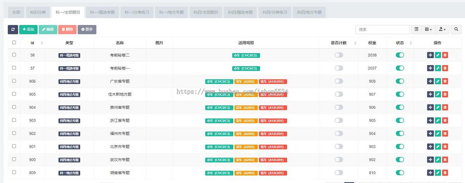Image resolution: width=465 pixels, height=183 pixels.
Task: Delete 广东省专题 with its trash icon
Action: (445, 82)
